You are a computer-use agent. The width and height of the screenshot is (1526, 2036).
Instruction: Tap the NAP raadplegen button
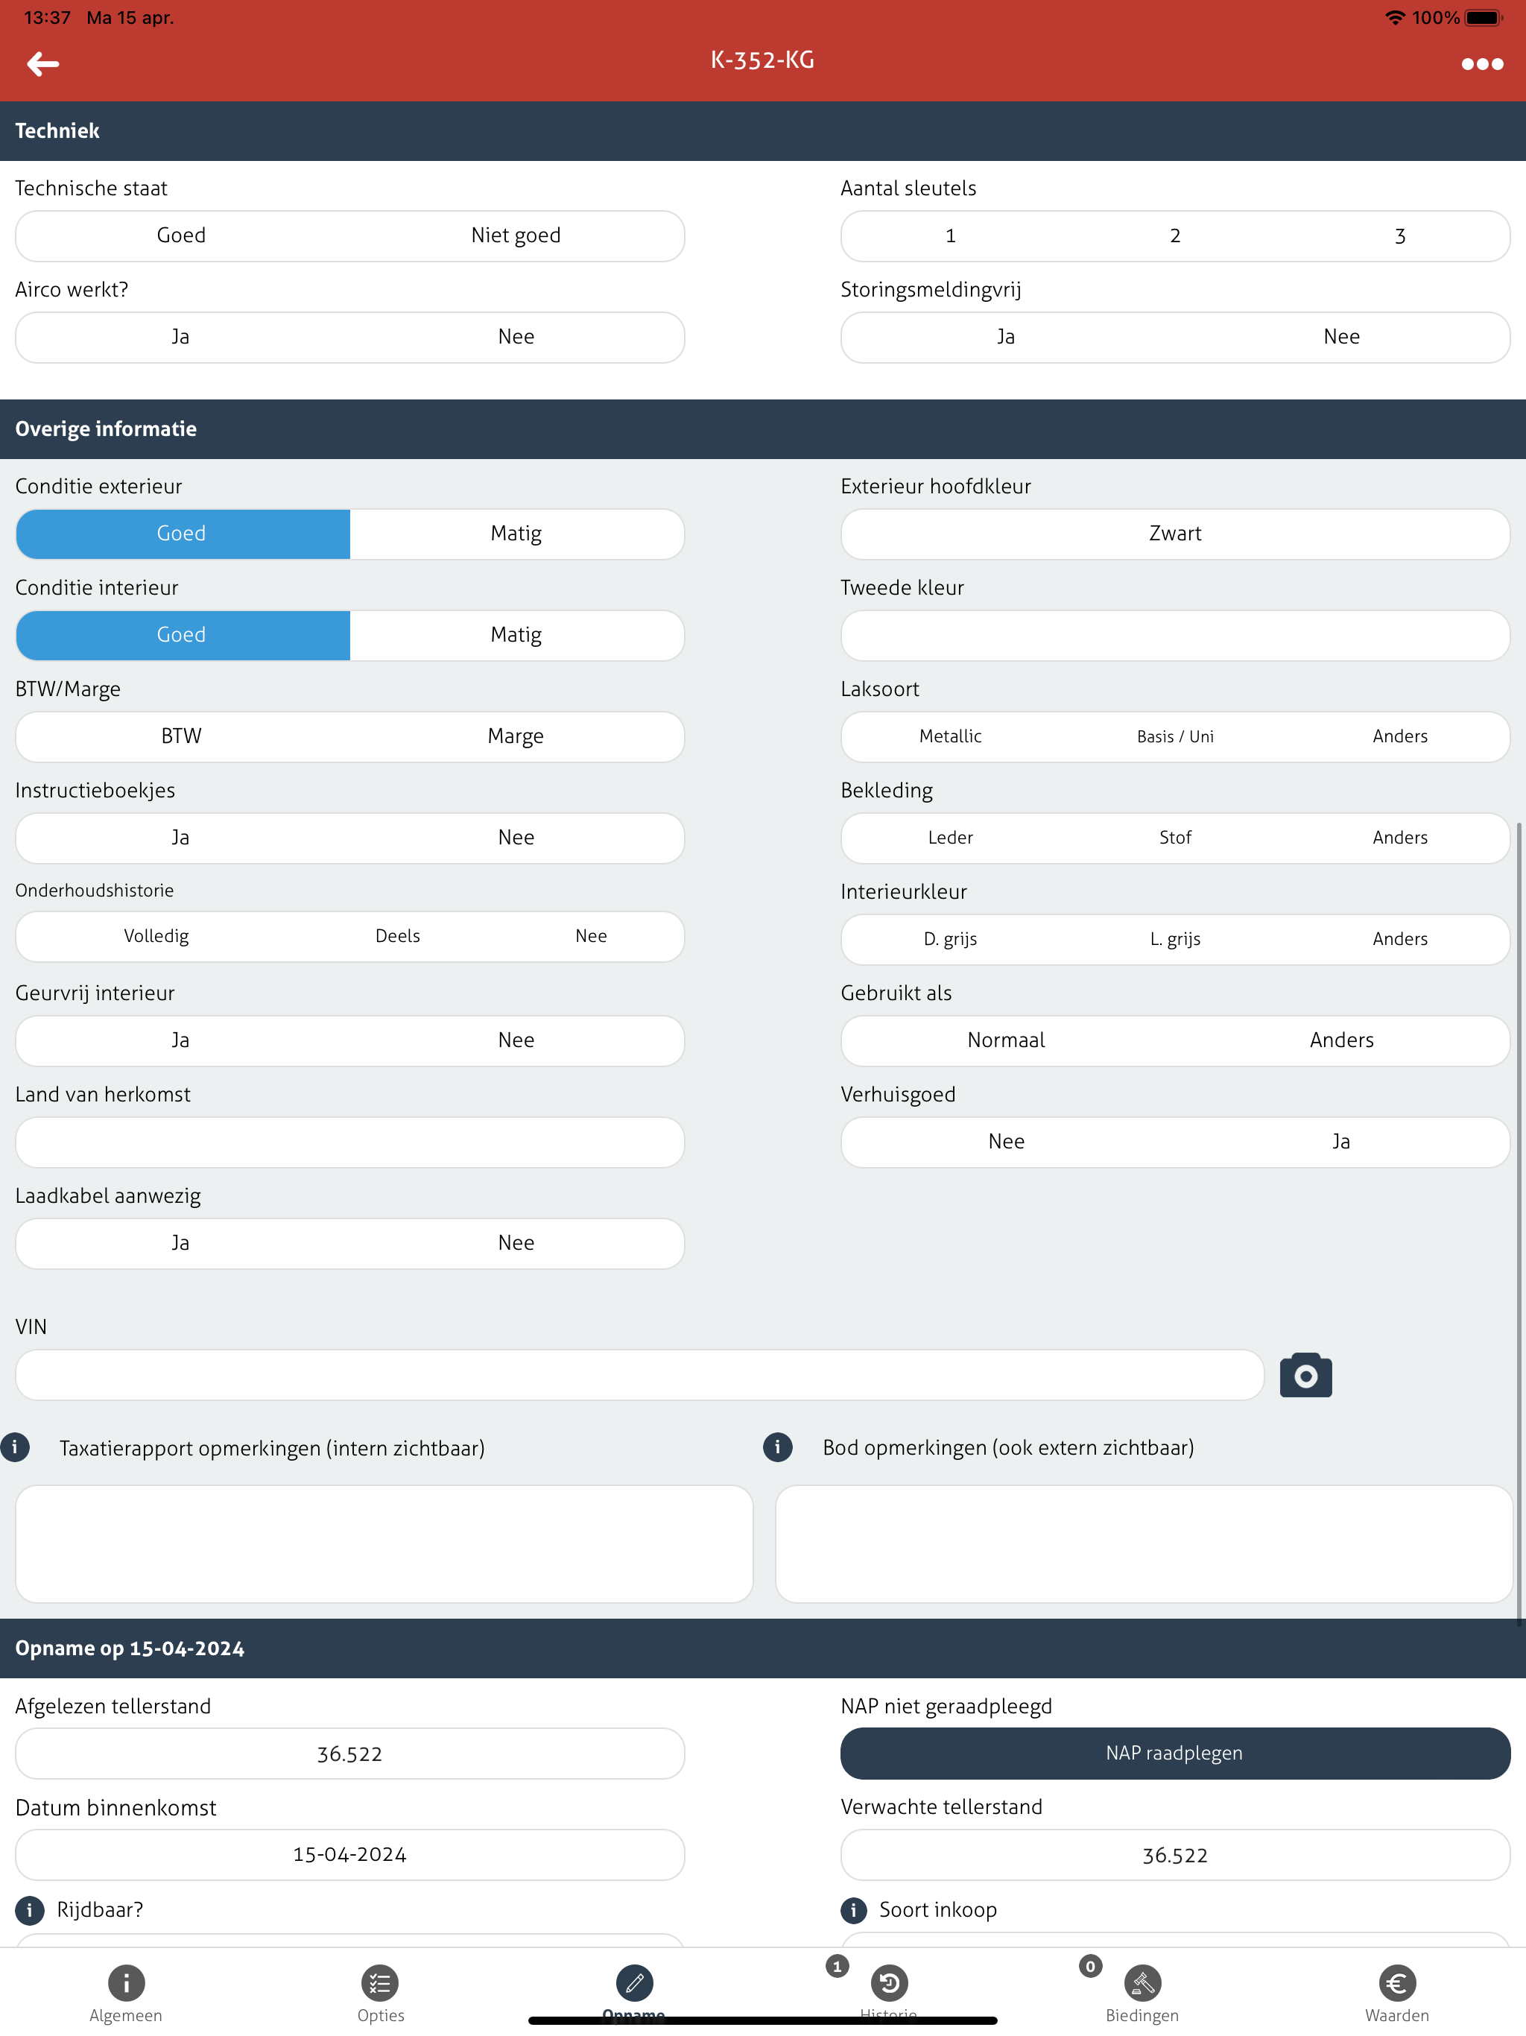[x=1175, y=1753]
